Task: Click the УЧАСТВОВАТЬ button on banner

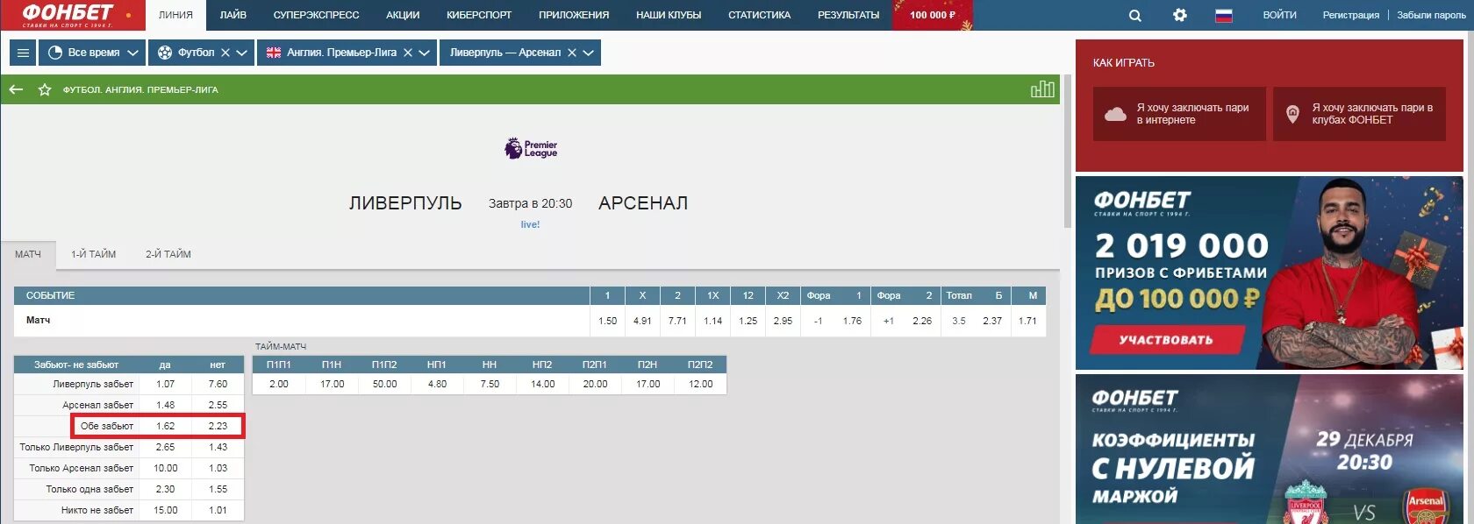Action: pyautogui.click(x=1167, y=340)
